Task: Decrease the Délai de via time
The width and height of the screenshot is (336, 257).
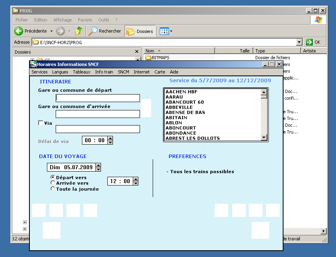Action: click(x=110, y=142)
